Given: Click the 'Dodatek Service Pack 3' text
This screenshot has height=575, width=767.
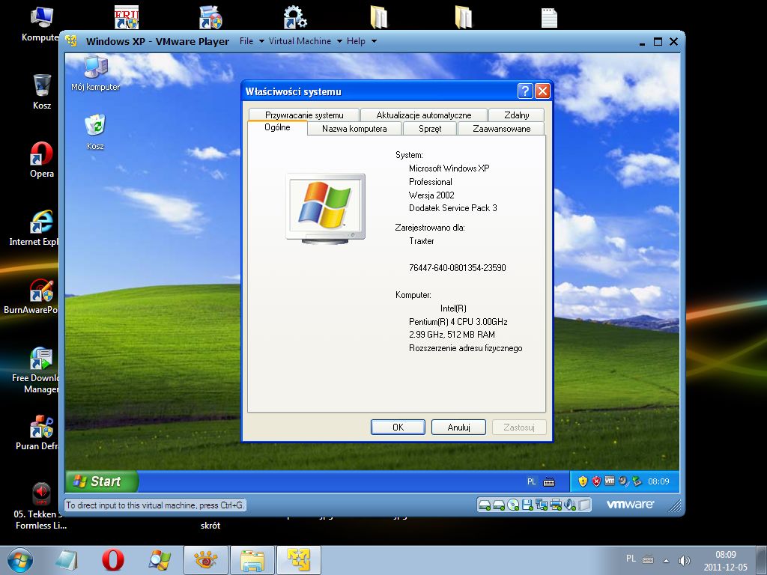Looking at the screenshot, I should (453, 208).
